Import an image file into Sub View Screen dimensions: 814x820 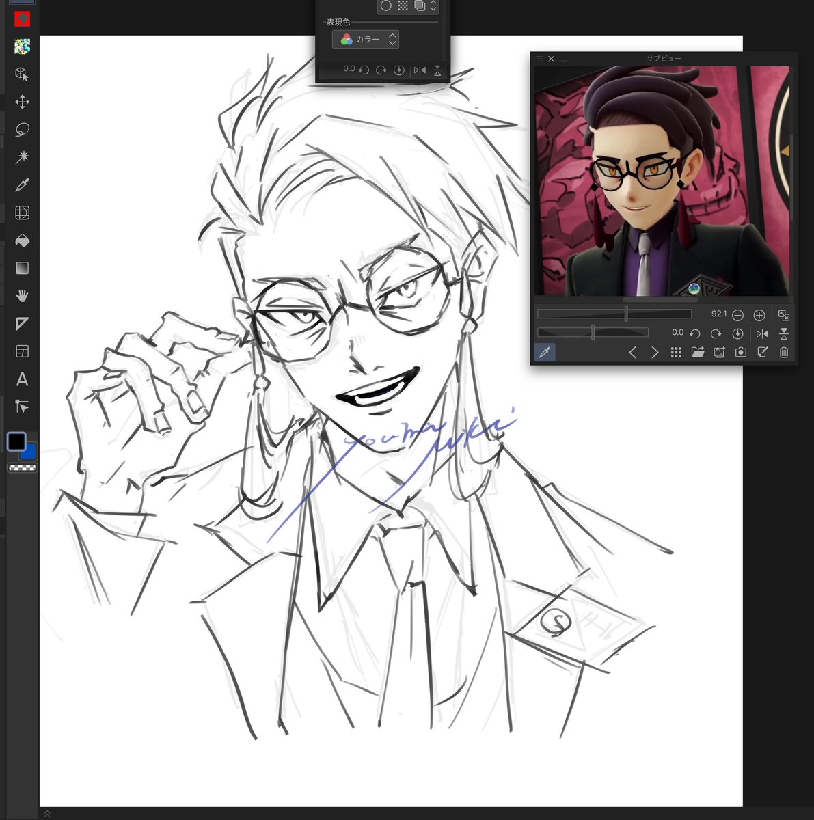click(x=697, y=353)
